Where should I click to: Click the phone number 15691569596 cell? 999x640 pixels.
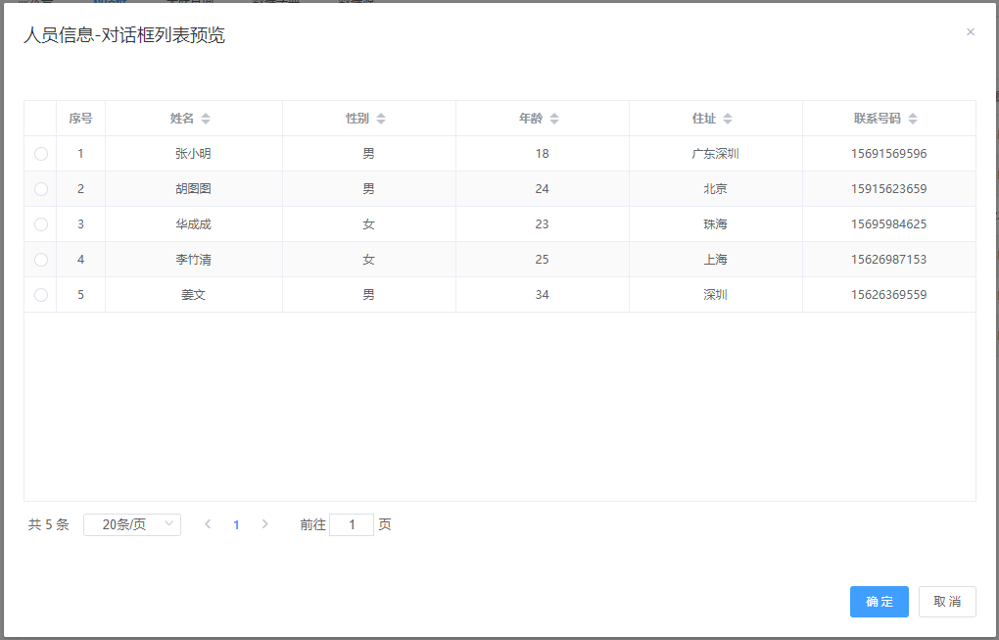[888, 154]
